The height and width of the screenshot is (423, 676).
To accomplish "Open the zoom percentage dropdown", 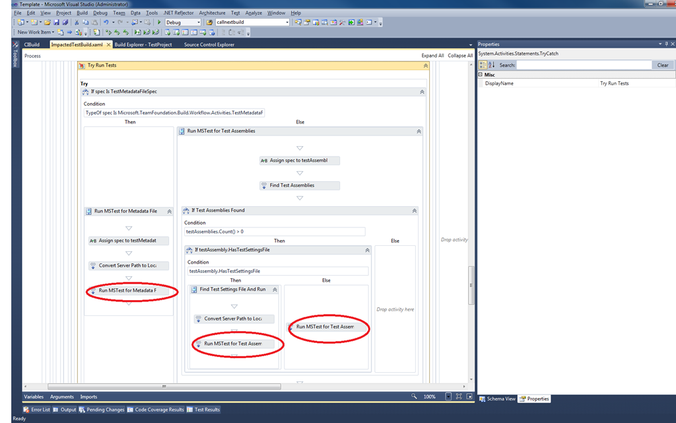I will click(x=448, y=397).
